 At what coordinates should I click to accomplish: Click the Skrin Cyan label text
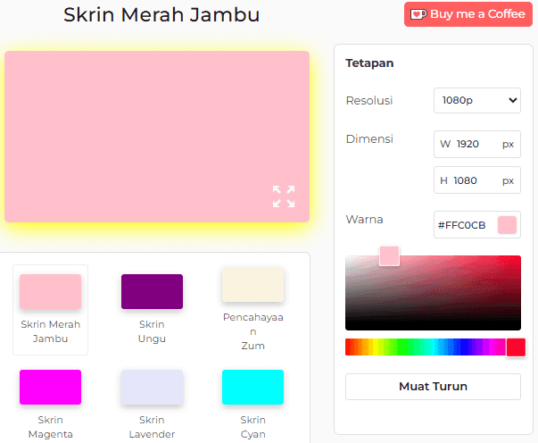pos(252,427)
